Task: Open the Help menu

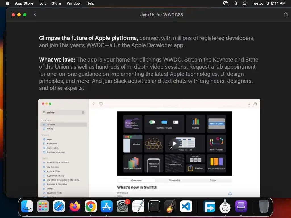Action: tap(90, 3)
